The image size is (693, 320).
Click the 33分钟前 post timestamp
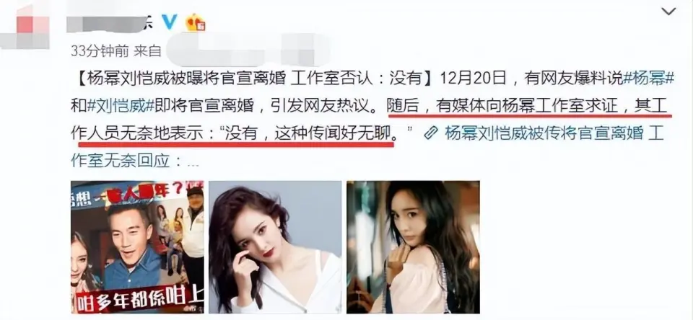[x=100, y=52]
